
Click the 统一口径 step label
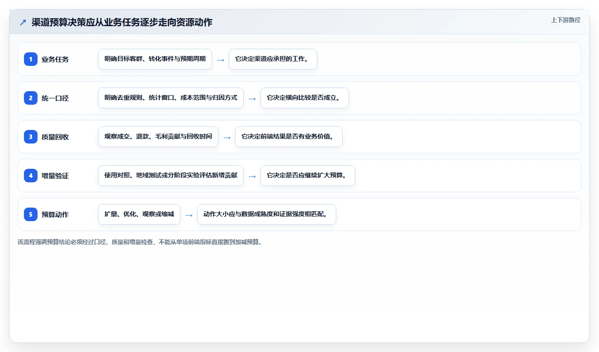click(55, 98)
